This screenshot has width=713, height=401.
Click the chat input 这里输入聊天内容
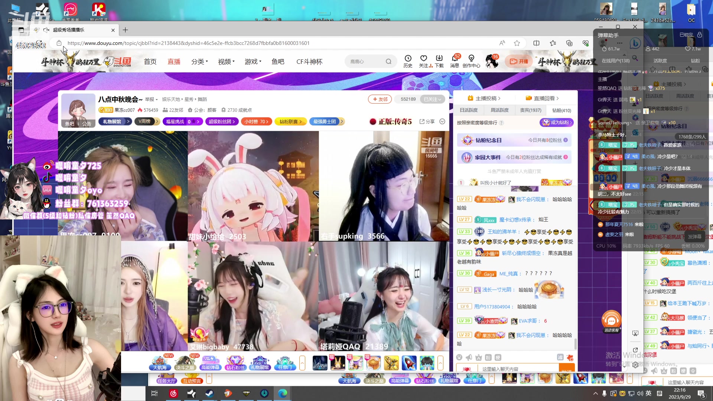click(x=519, y=369)
